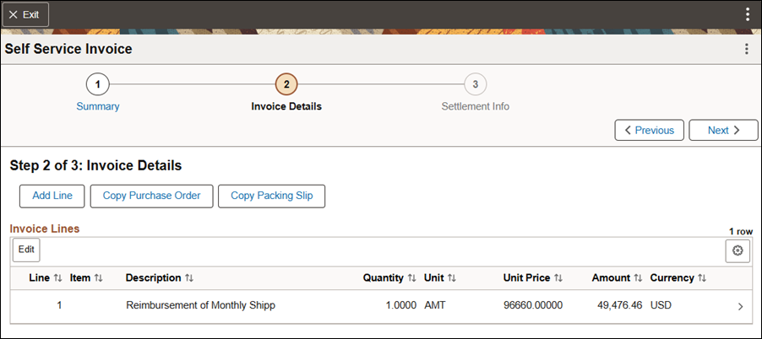The width and height of the screenshot is (762, 339).
Task: Sort by Amount column arrows
Action: 638,278
